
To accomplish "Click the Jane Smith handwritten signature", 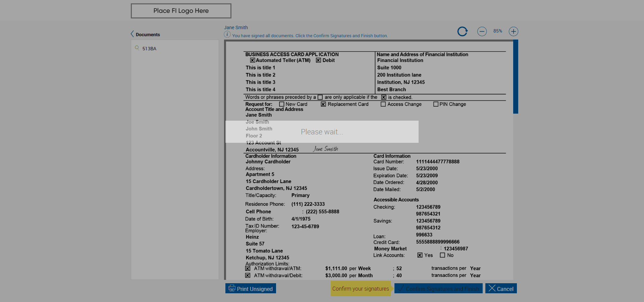I will (325, 149).
